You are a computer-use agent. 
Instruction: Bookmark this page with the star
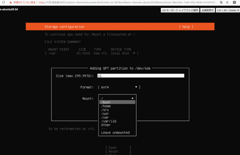click(x=227, y=2)
